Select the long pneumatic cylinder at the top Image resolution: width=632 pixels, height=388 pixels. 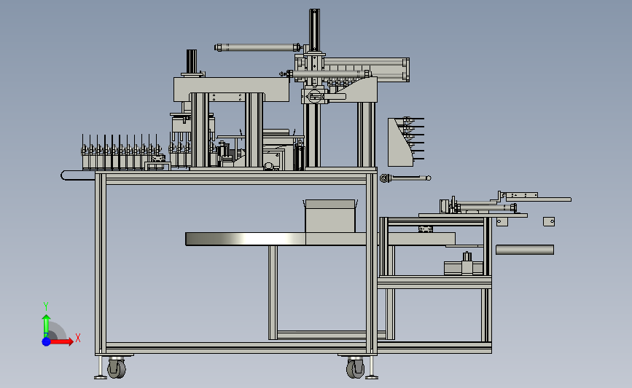[258, 47]
